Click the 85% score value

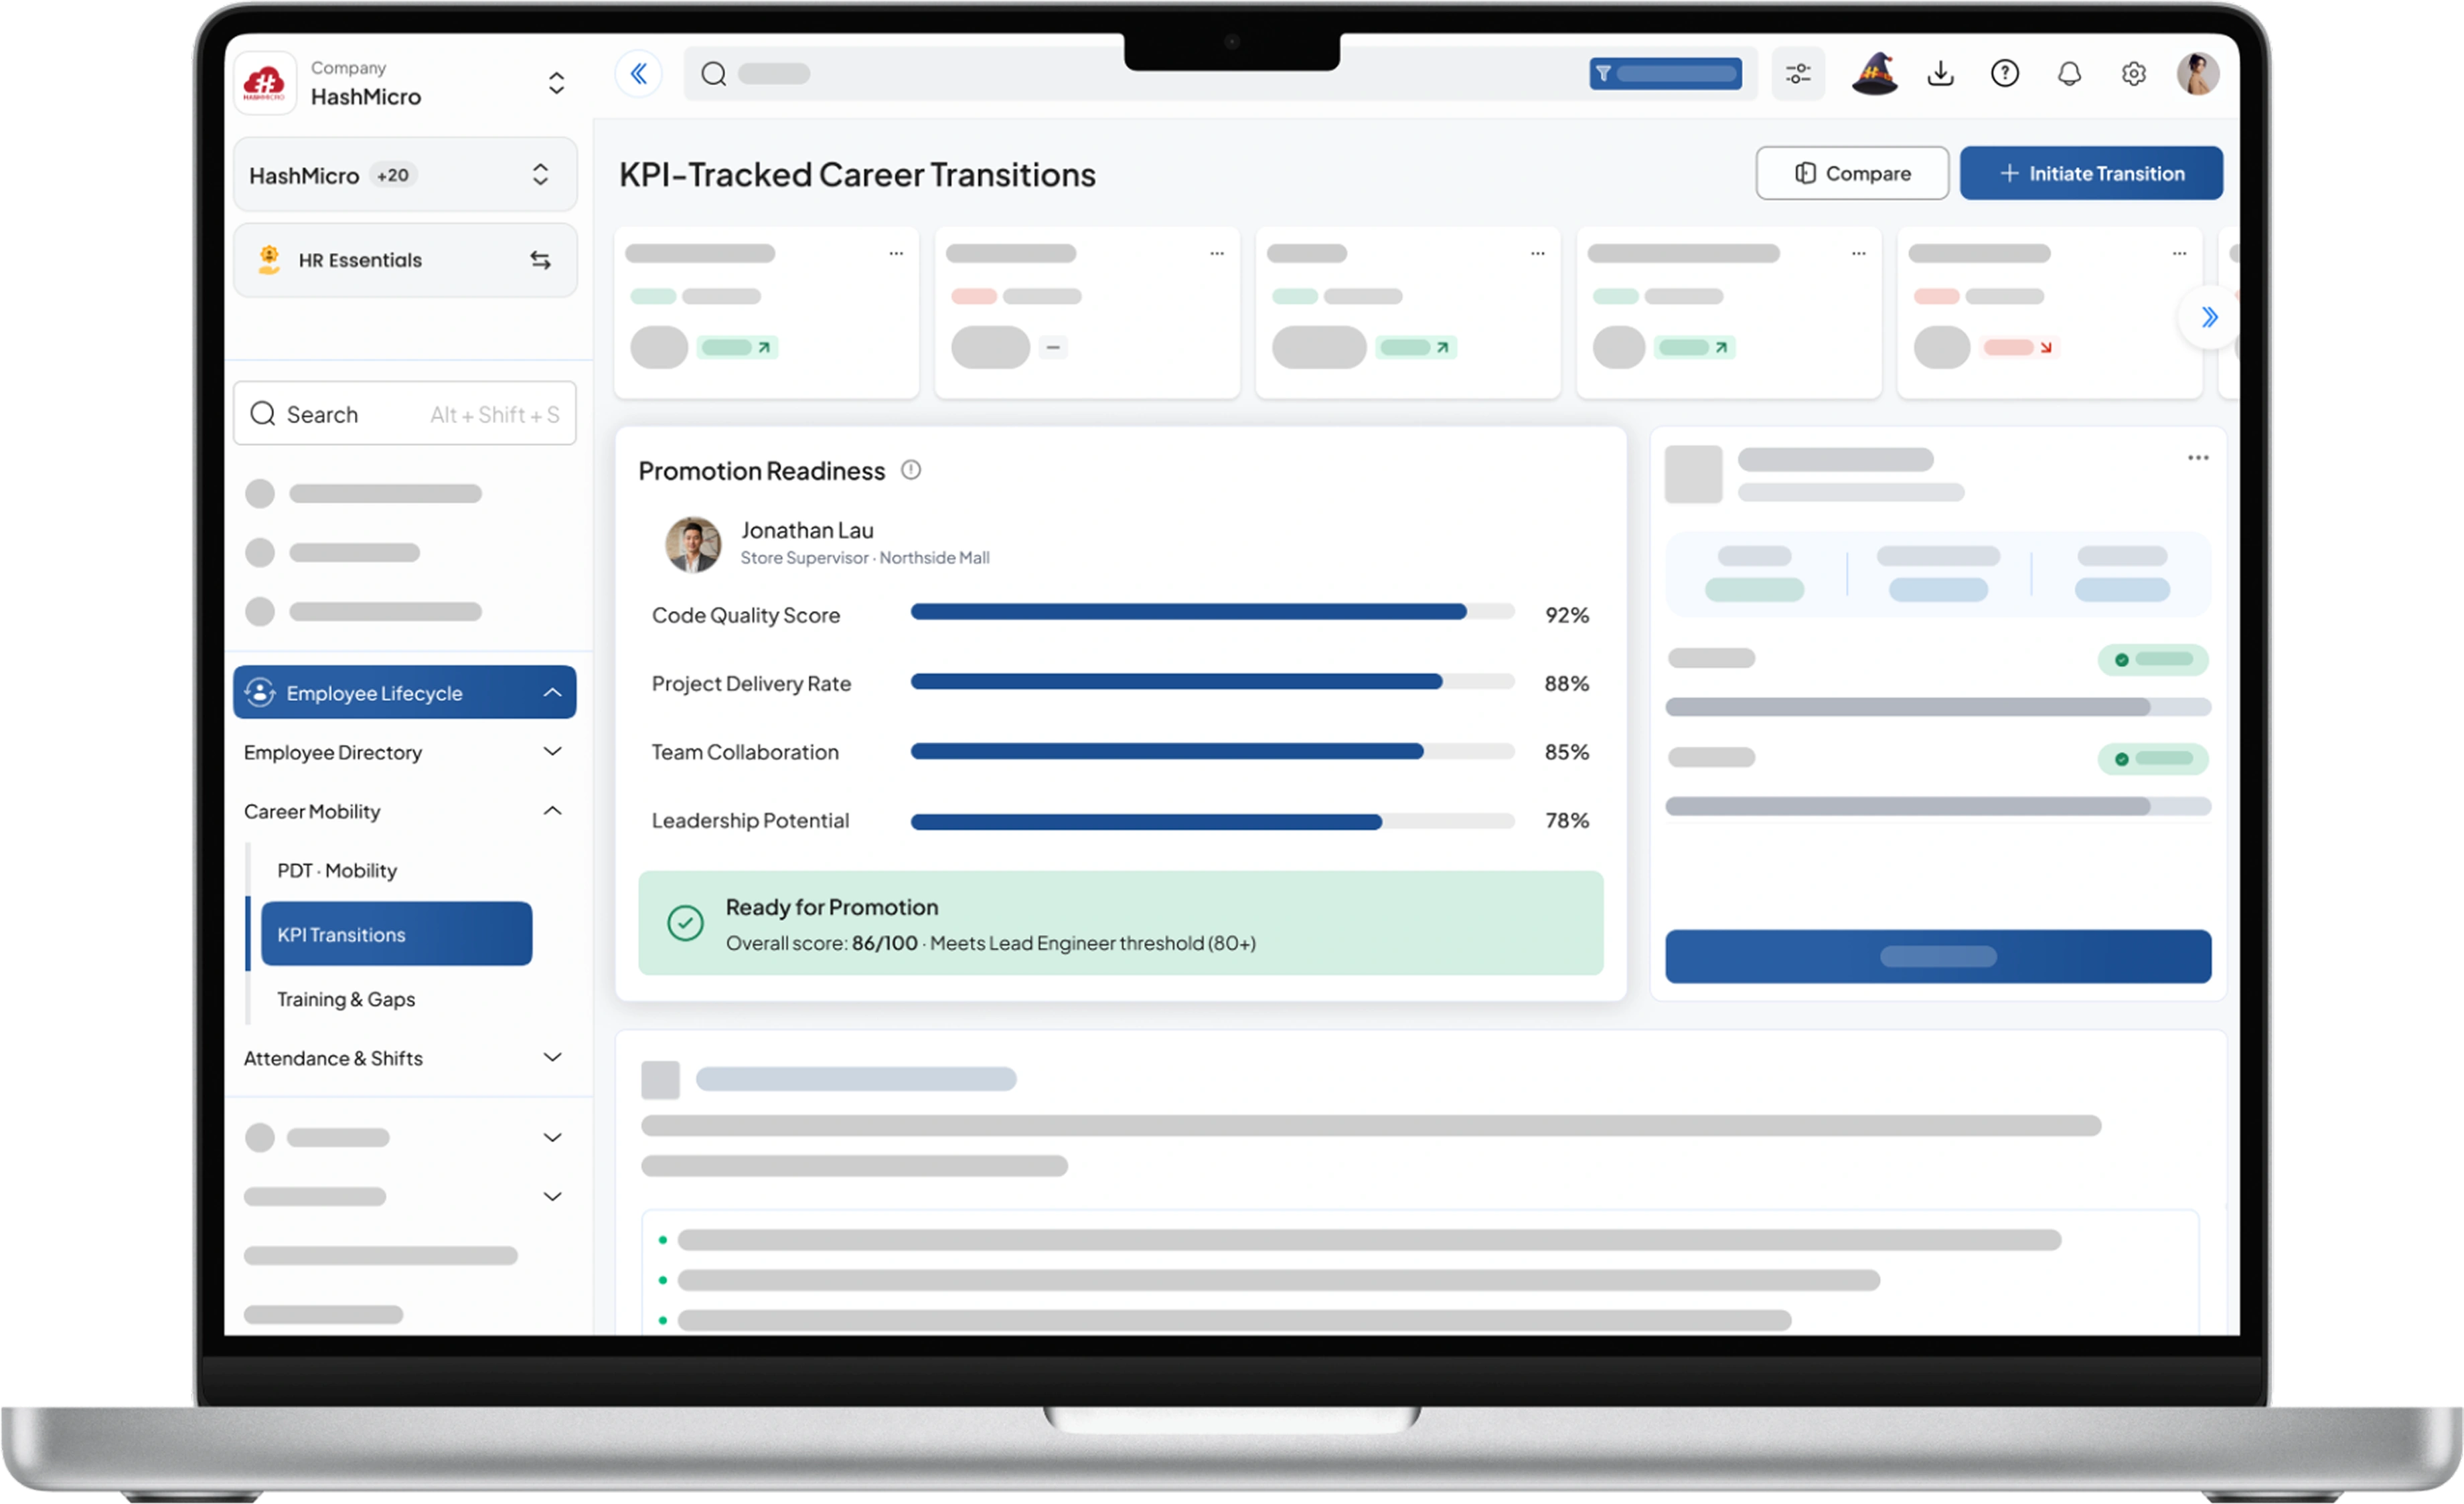[x=1567, y=752]
